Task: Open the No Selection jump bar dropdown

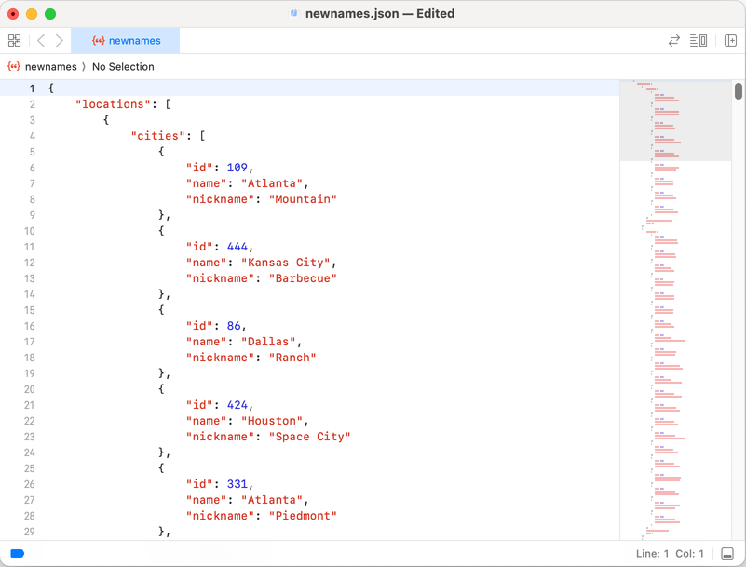Action: 122,66
